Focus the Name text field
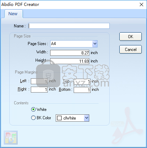Screen dimensions: 147x148 click(x=69, y=26)
